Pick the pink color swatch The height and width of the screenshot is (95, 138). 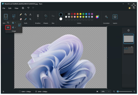coord(75,17)
